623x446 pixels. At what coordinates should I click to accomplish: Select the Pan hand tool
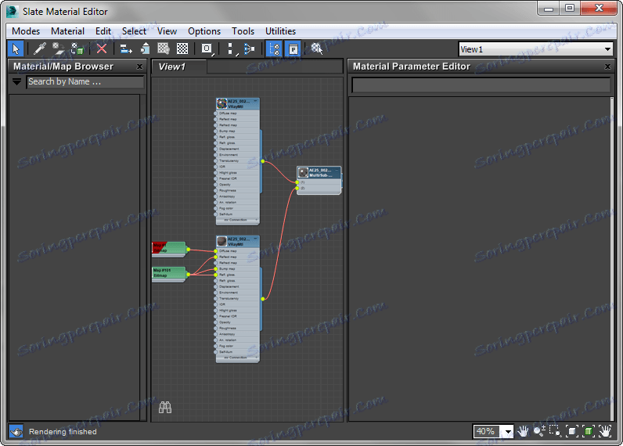[523, 431]
